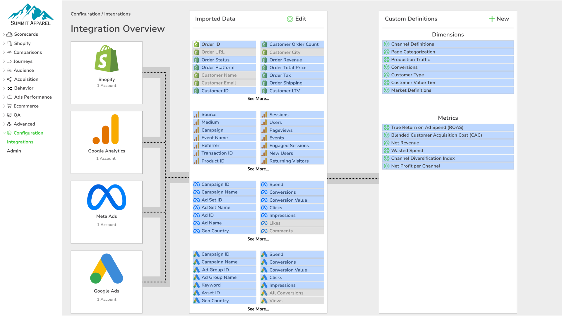Click the Meta Ads logo
The width and height of the screenshot is (562, 316).
pyautogui.click(x=106, y=197)
